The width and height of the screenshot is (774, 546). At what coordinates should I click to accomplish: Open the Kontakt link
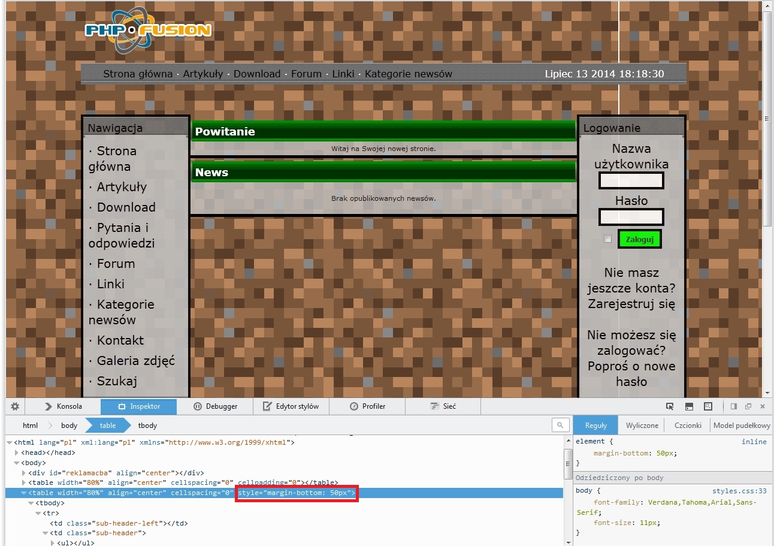click(x=120, y=340)
